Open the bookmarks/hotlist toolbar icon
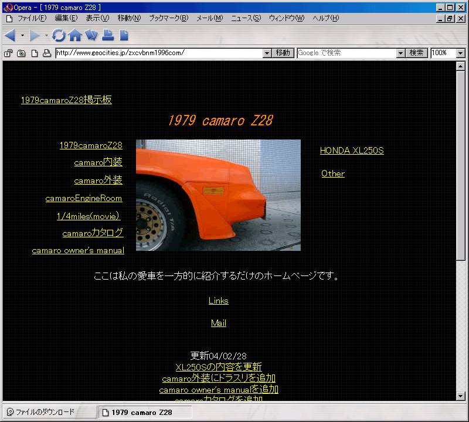Viewport: 469px width, 422px height. (x=91, y=35)
